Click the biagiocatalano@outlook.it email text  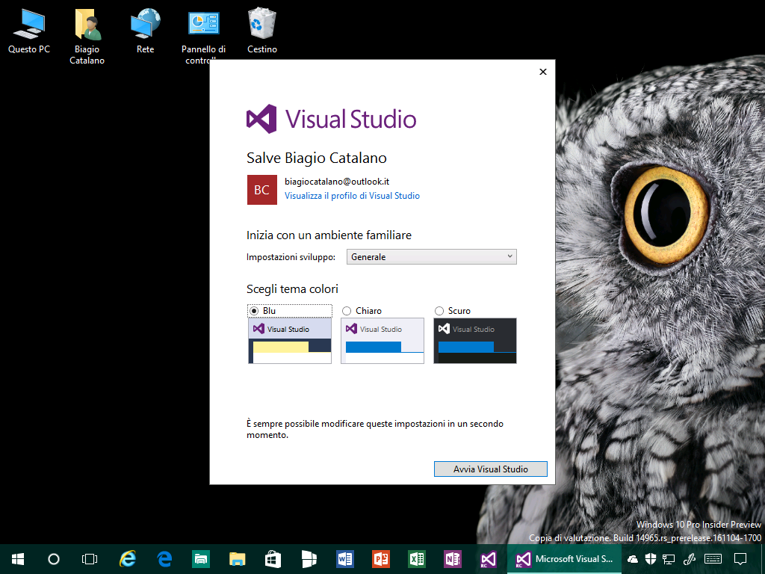(337, 182)
